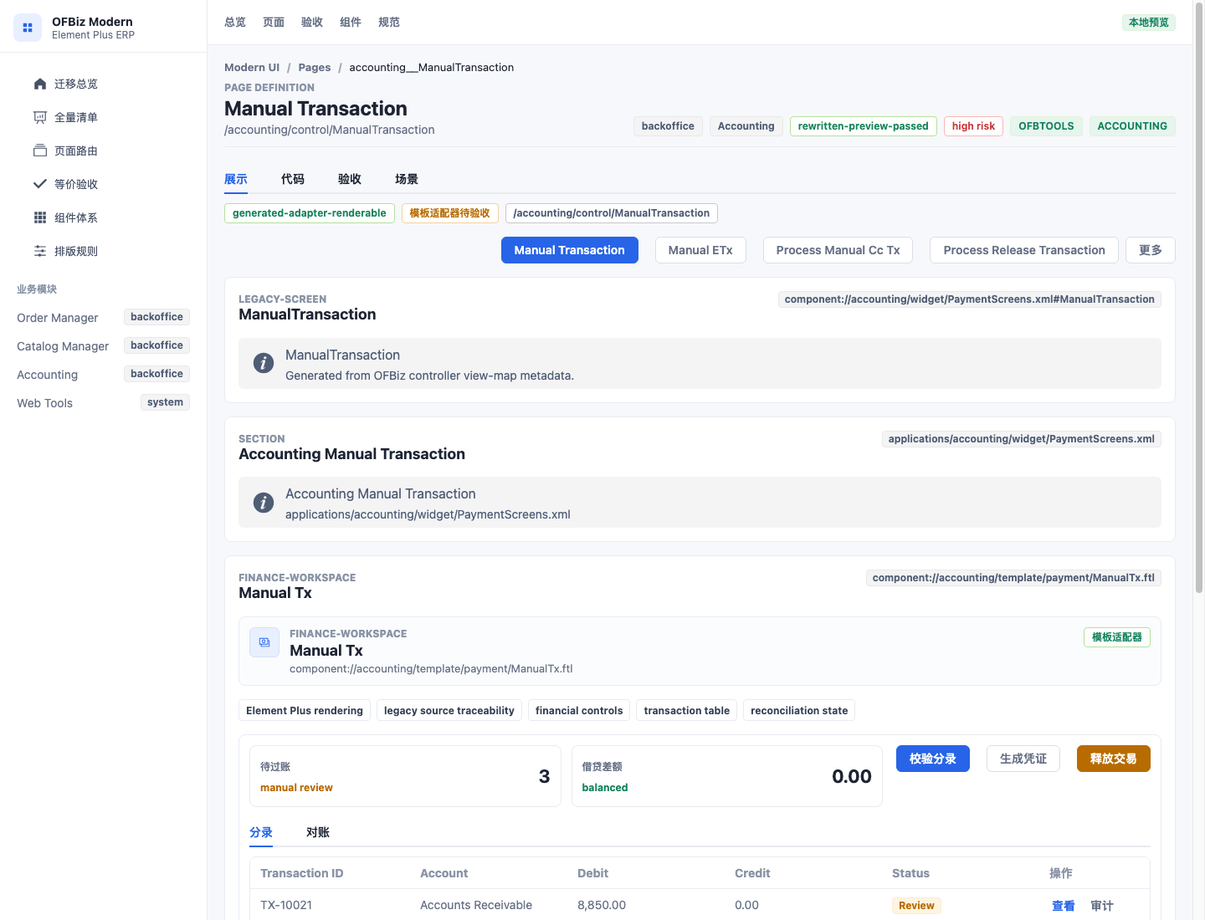Image resolution: width=1205 pixels, height=920 pixels.
Task: Open the 组件 top navigation item
Action: 351,23
